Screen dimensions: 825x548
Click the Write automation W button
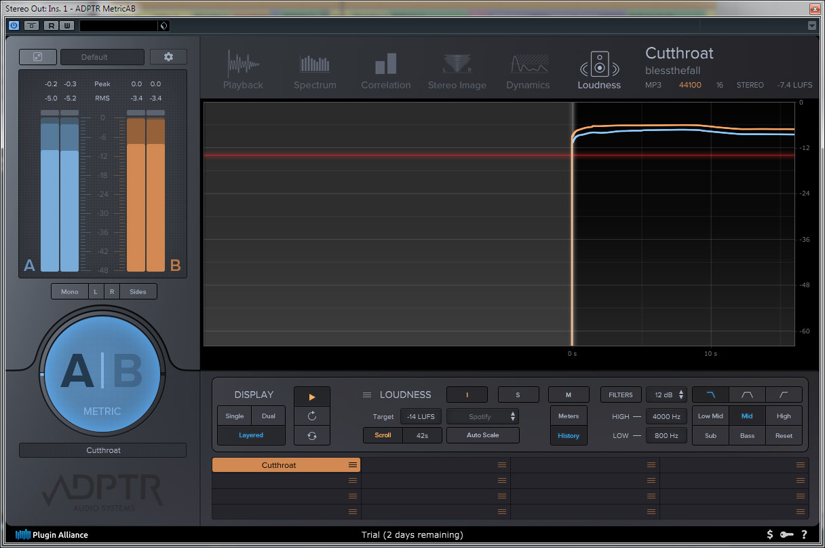tap(66, 26)
